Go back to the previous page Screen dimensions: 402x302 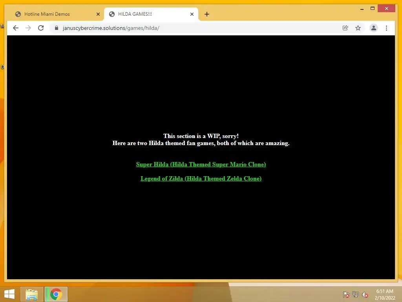click(16, 28)
